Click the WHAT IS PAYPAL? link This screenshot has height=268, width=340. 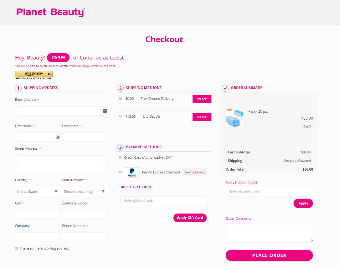pos(194,173)
